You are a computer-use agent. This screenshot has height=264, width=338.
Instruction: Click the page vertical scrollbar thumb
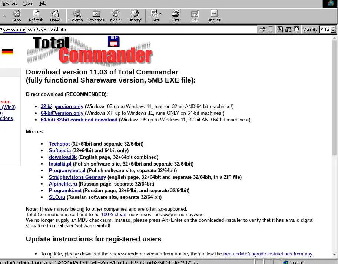[x=334, y=97]
